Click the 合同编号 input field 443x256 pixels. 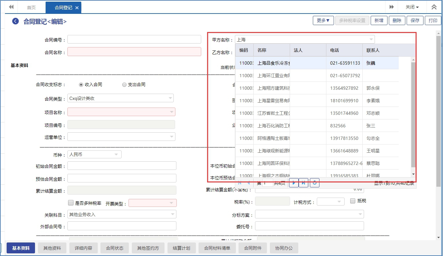pyautogui.click(x=134, y=40)
